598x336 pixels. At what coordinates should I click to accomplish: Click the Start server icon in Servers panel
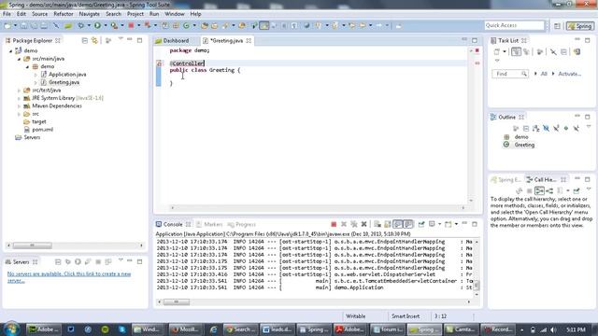[x=78, y=261]
